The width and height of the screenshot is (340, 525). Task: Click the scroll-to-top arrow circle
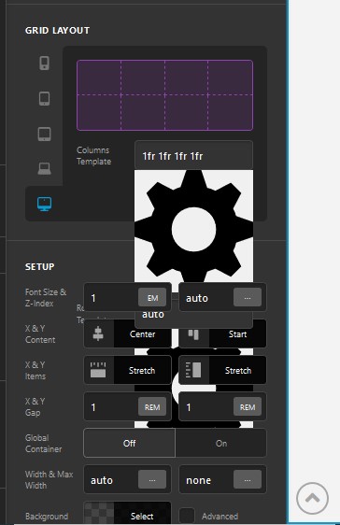click(x=312, y=499)
